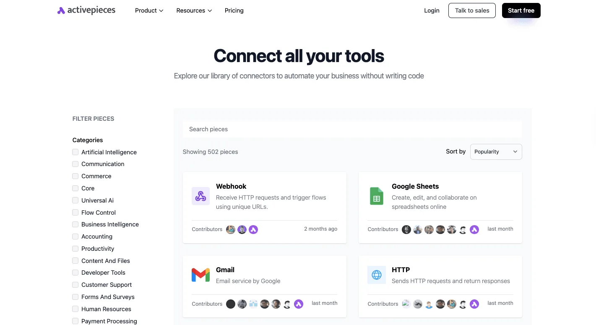The image size is (596, 325).
Task: Check Business Intelligence category
Action: [75, 224]
